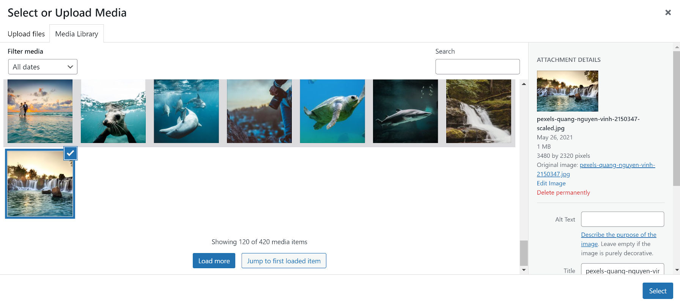The height and width of the screenshot is (305, 680).
Task: Click the Load more button
Action: coord(214,261)
